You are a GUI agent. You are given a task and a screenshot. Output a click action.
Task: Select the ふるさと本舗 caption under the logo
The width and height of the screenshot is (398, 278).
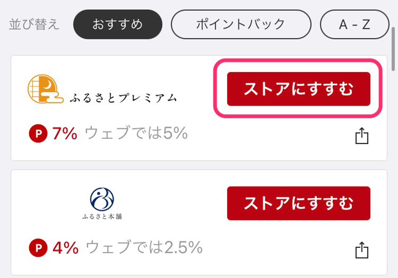point(102,216)
